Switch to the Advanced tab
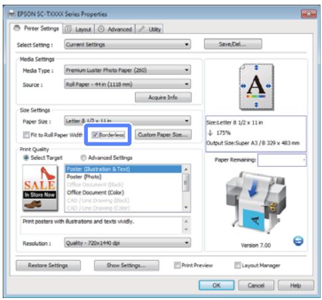The height and width of the screenshot is (300, 322). [115, 29]
